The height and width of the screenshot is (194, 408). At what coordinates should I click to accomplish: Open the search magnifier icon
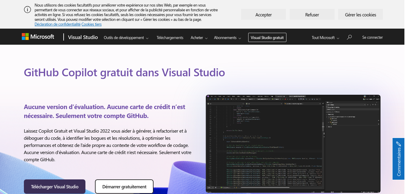pyautogui.click(x=349, y=37)
